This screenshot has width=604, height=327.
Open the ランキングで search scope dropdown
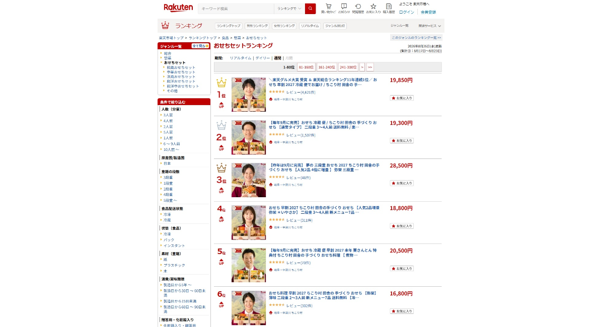(x=289, y=9)
